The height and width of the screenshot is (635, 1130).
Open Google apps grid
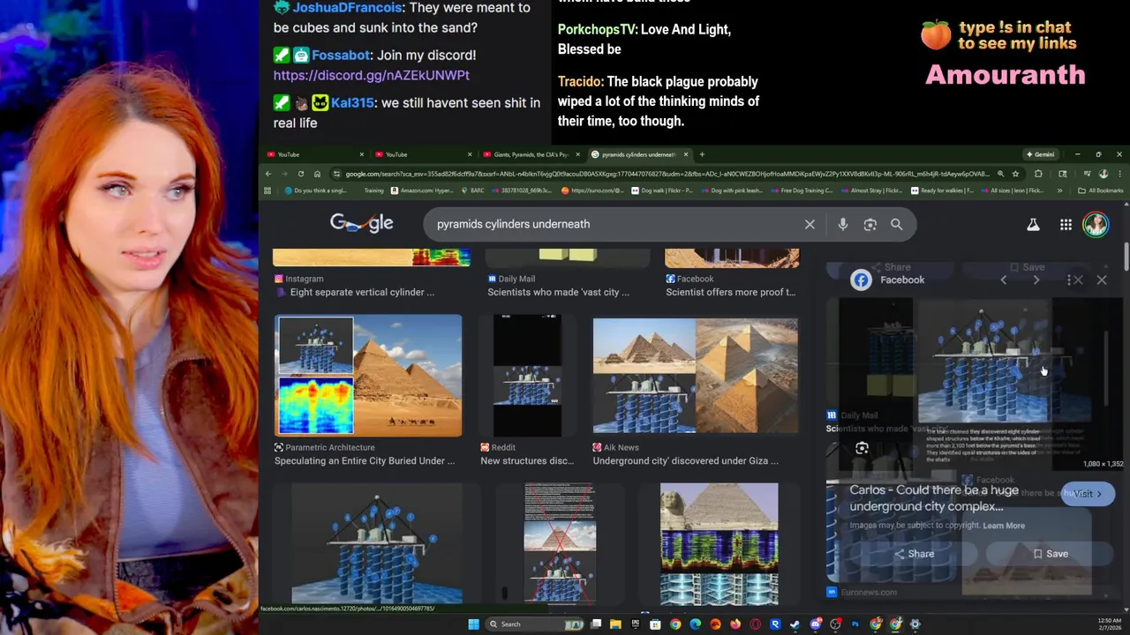[x=1066, y=225]
